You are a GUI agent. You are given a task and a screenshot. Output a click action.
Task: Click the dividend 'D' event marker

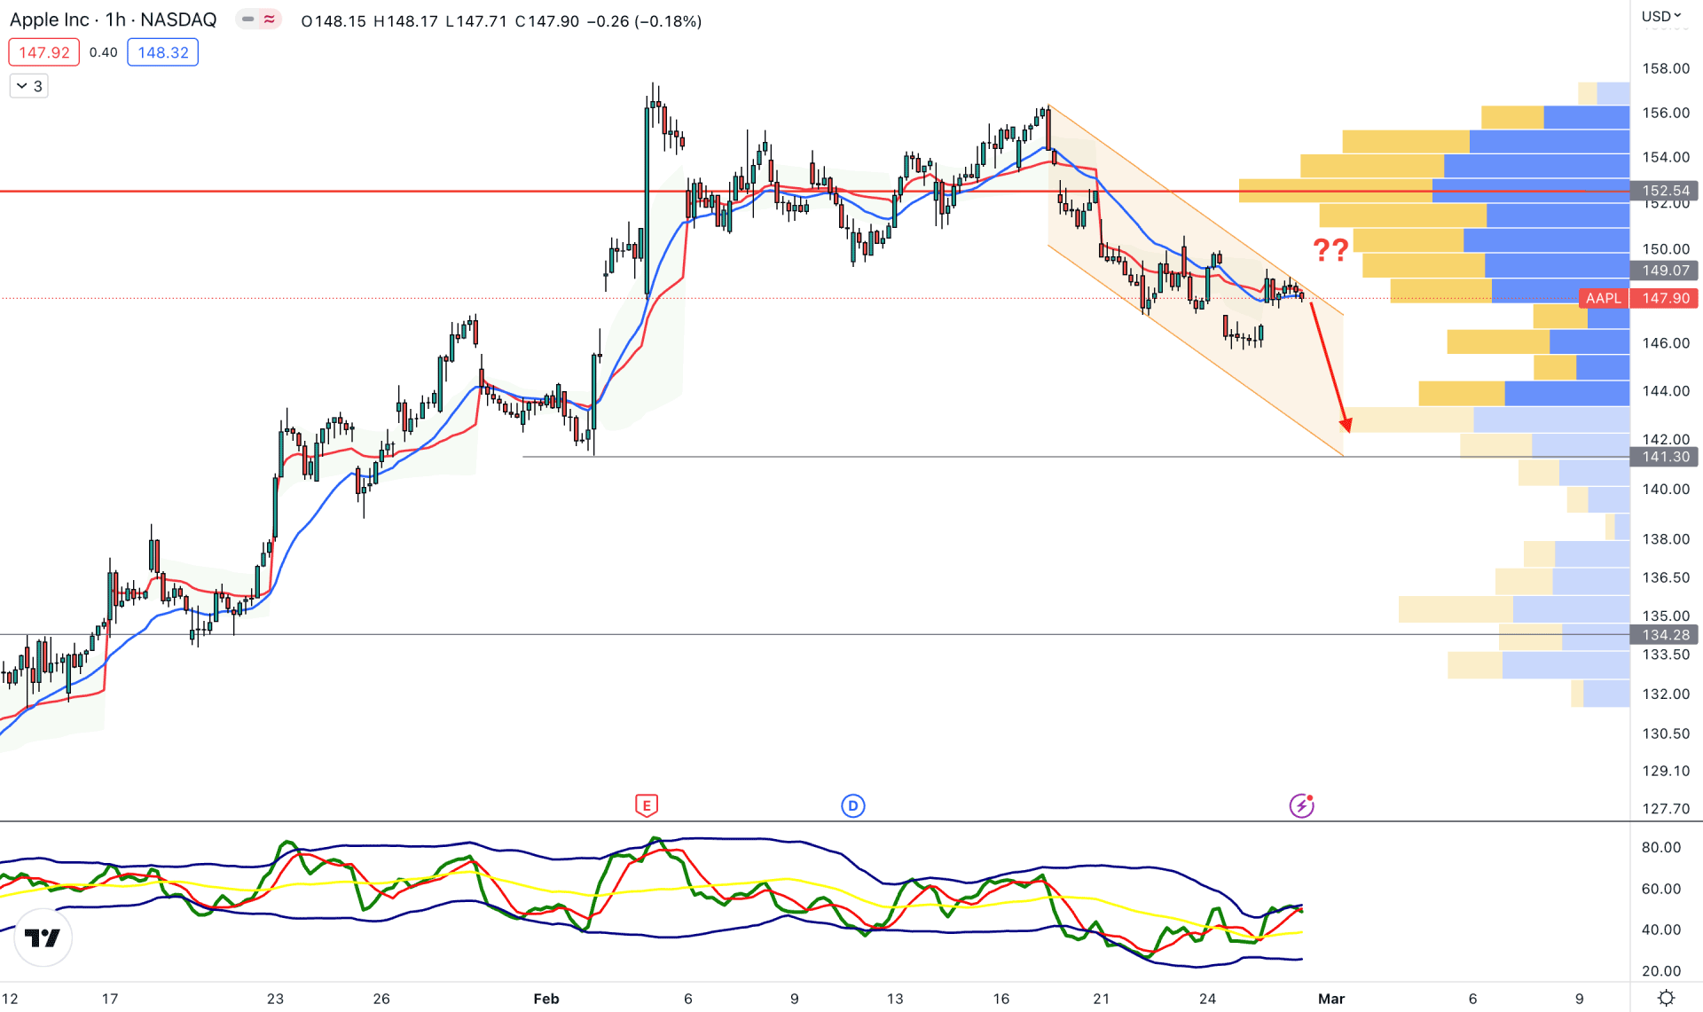852,805
